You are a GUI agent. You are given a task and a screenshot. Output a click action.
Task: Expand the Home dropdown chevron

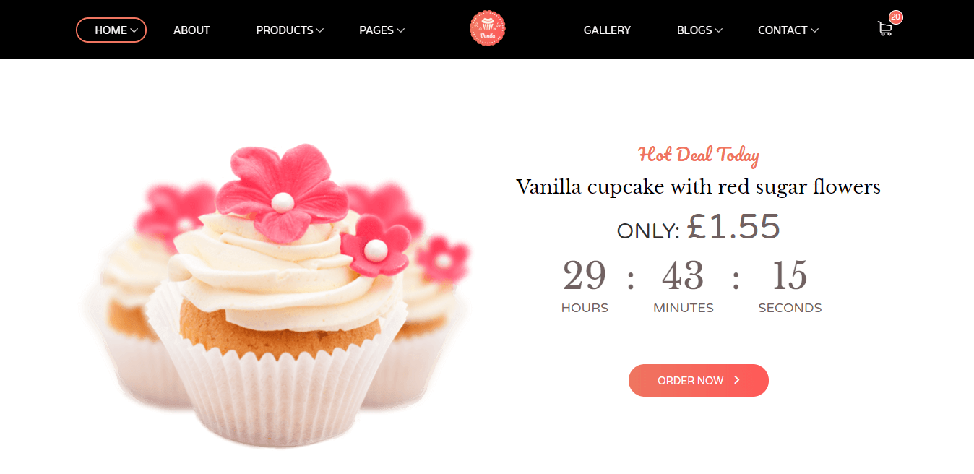tap(134, 30)
